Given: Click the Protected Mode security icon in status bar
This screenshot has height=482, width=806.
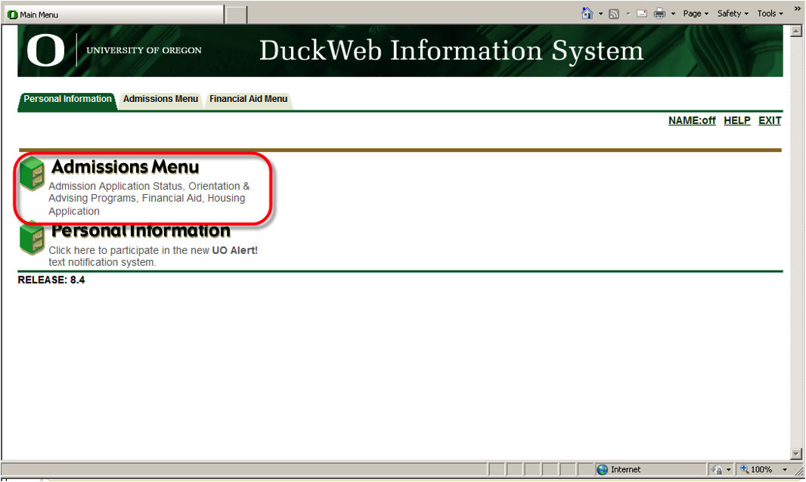Looking at the screenshot, I should click(717, 469).
